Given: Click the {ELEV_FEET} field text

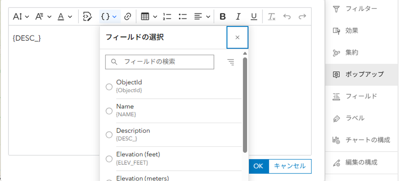Looking at the screenshot, I should [132, 163].
